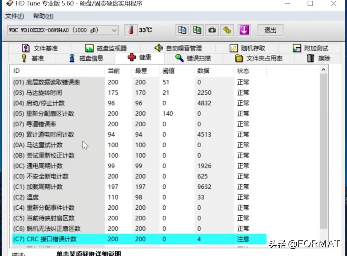Click the thermometer icon beside 33℃
This screenshot has height=256, width=347.
pos(131,30)
